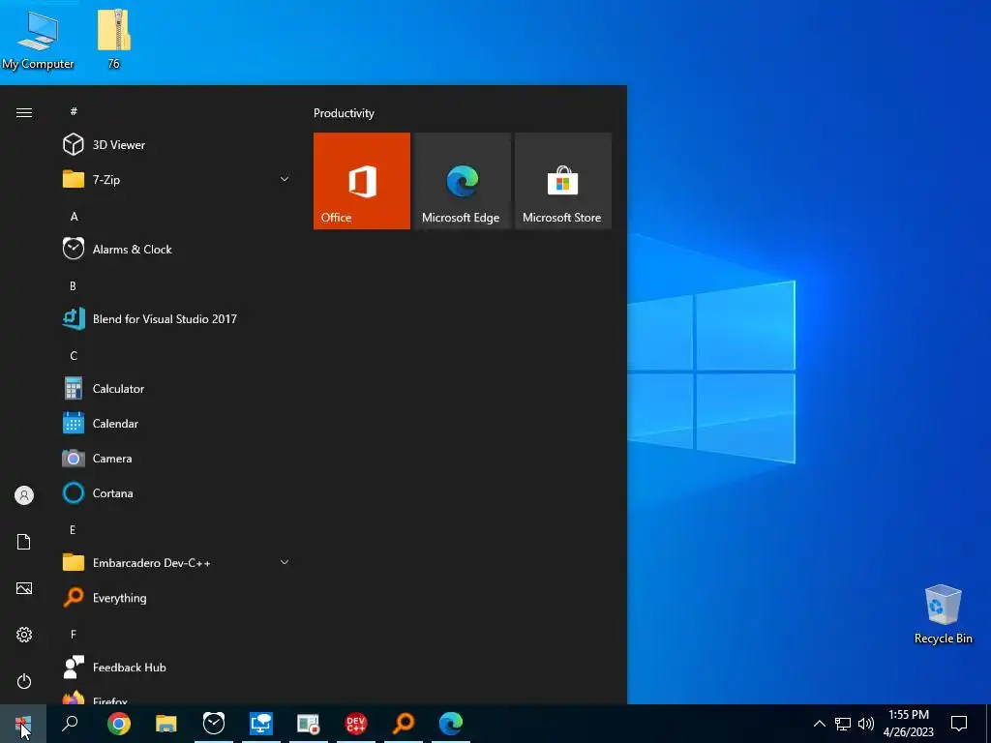Launch Everything search app from list
The height and width of the screenshot is (743, 991).
click(x=177, y=598)
